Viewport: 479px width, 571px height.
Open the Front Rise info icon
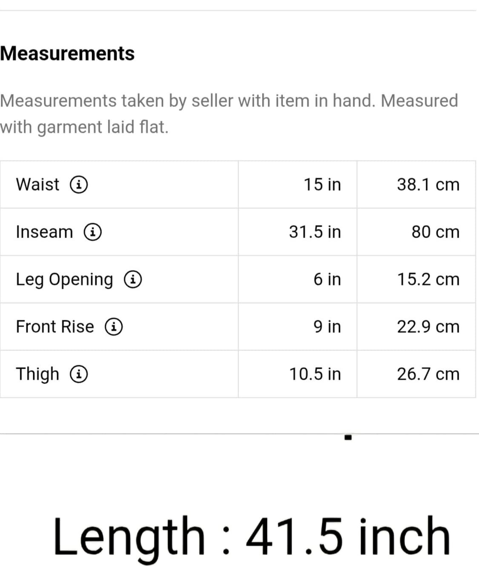coord(114,327)
